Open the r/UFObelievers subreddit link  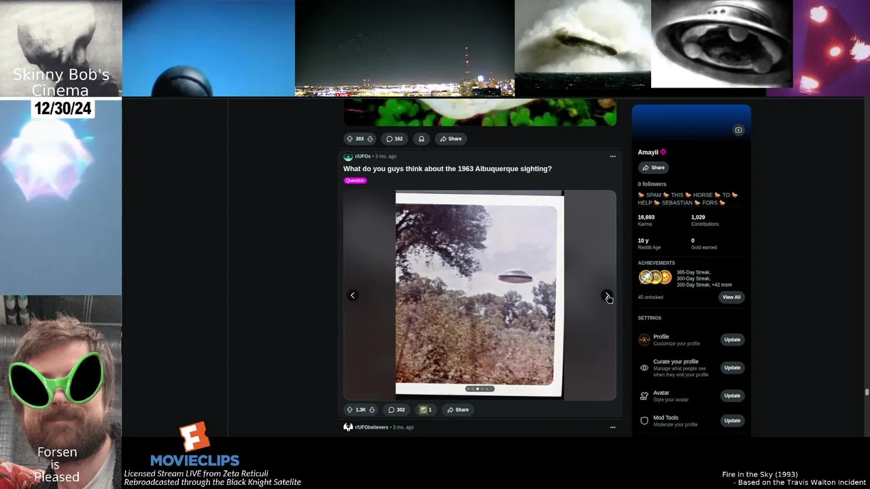pyautogui.click(x=371, y=427)
